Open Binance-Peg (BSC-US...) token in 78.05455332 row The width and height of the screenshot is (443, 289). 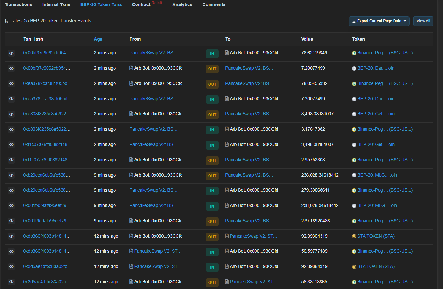[x=385, y=83]
